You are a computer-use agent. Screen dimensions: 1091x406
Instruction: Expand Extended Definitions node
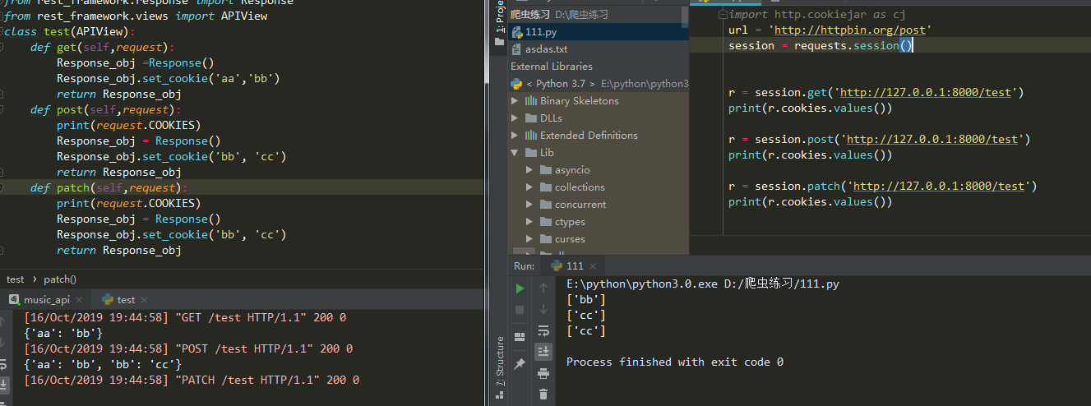(x=515, y=136)
